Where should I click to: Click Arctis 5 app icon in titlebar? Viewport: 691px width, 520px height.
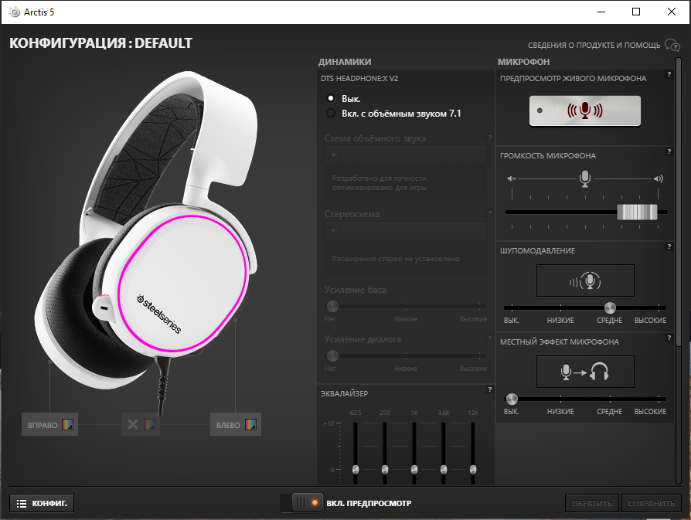pos(14,12)
